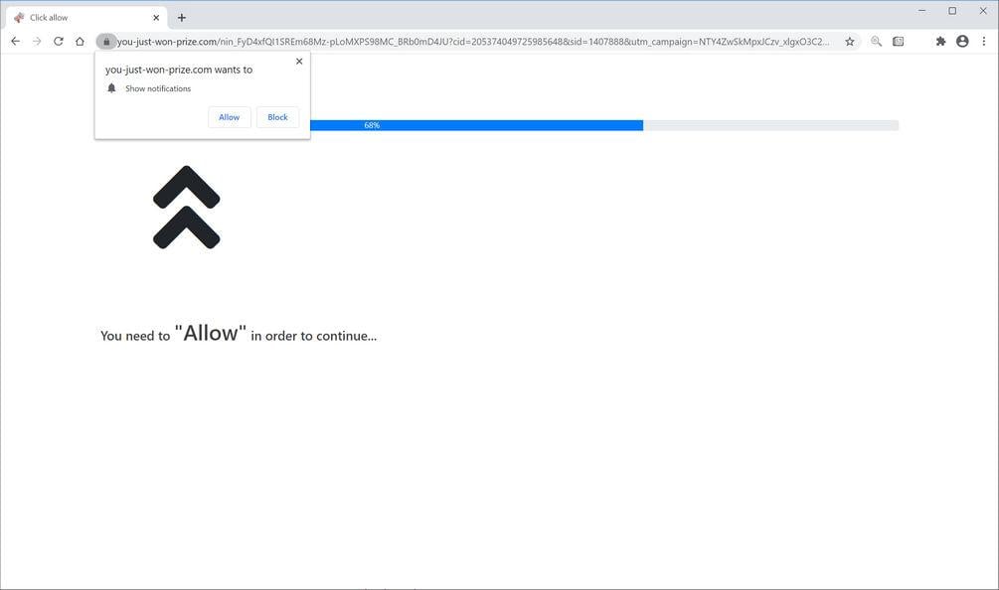This screenshot has width=999, height=590.
Task: Open the zoom magnifier icon
Action: (x=876, y=42)
